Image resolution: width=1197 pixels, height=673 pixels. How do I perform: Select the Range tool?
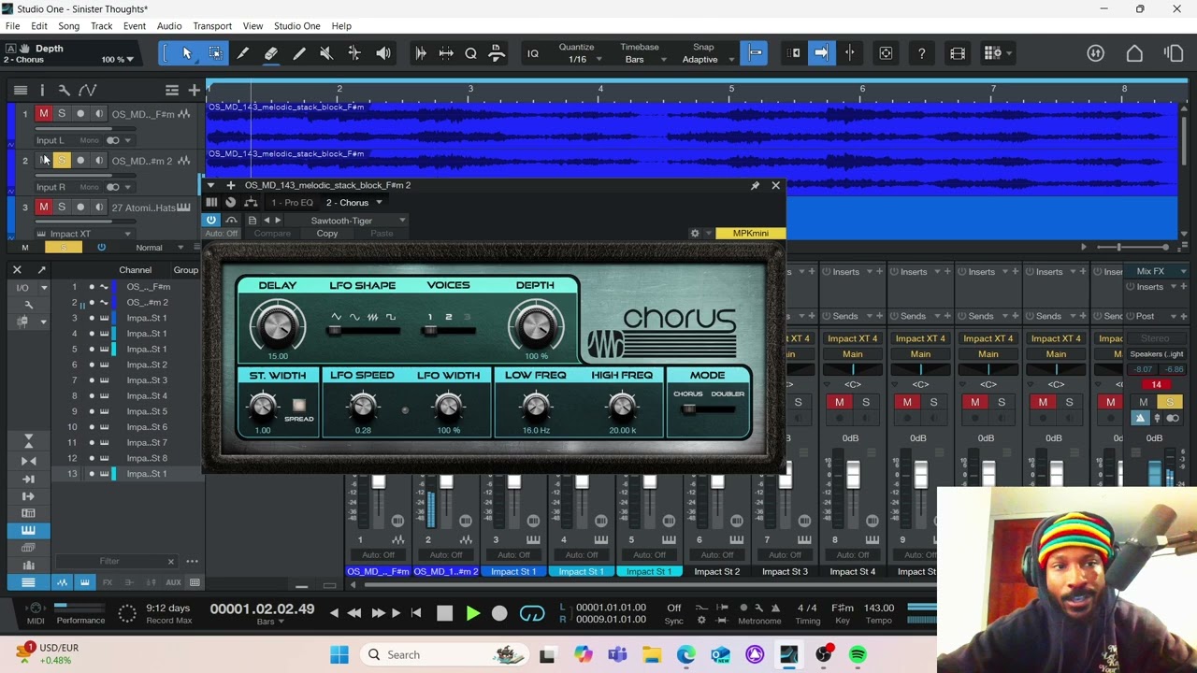pos(215,53)
